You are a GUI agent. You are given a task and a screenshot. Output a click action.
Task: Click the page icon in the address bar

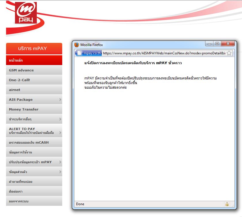pyautogui.click(x=79, y=53)
